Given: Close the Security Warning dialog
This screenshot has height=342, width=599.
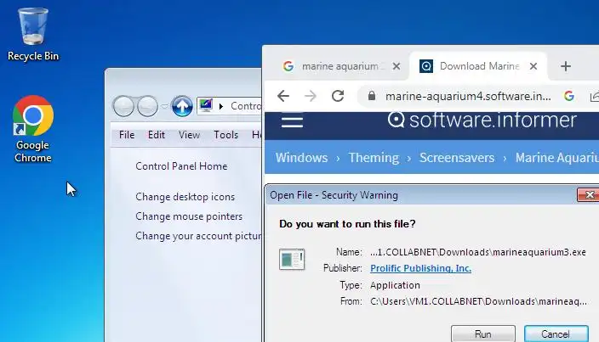Looking at the screenshot, I should coord(589,195).
